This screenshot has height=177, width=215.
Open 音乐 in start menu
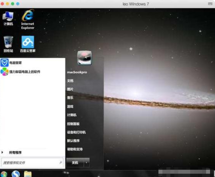click(x=70, y=98)
